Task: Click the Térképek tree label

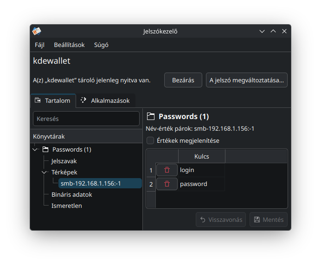Action: (64, 172)
